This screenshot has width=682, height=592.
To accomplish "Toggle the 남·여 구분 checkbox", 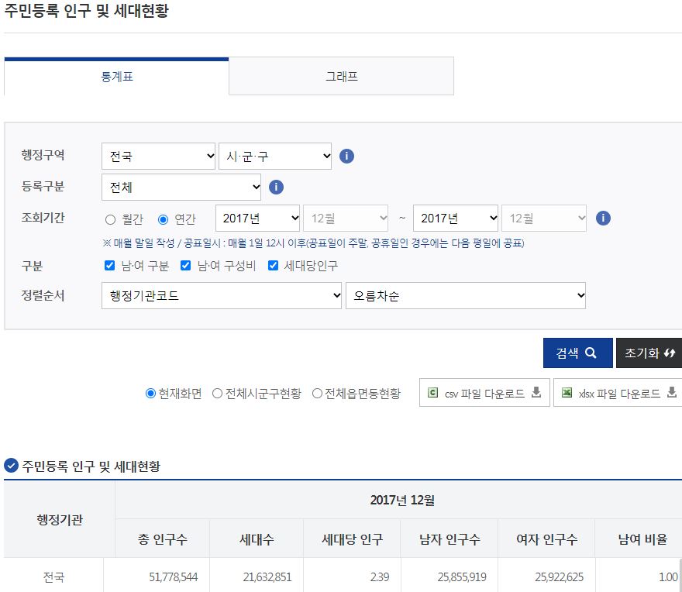I will pyautogui.click(x=109, y=265).
